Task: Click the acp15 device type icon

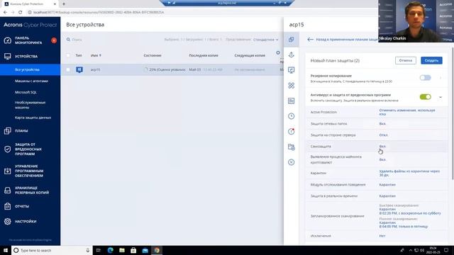Action: point(79,69)
